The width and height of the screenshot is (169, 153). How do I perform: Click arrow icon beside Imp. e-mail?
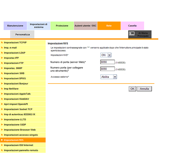(2, 48)
